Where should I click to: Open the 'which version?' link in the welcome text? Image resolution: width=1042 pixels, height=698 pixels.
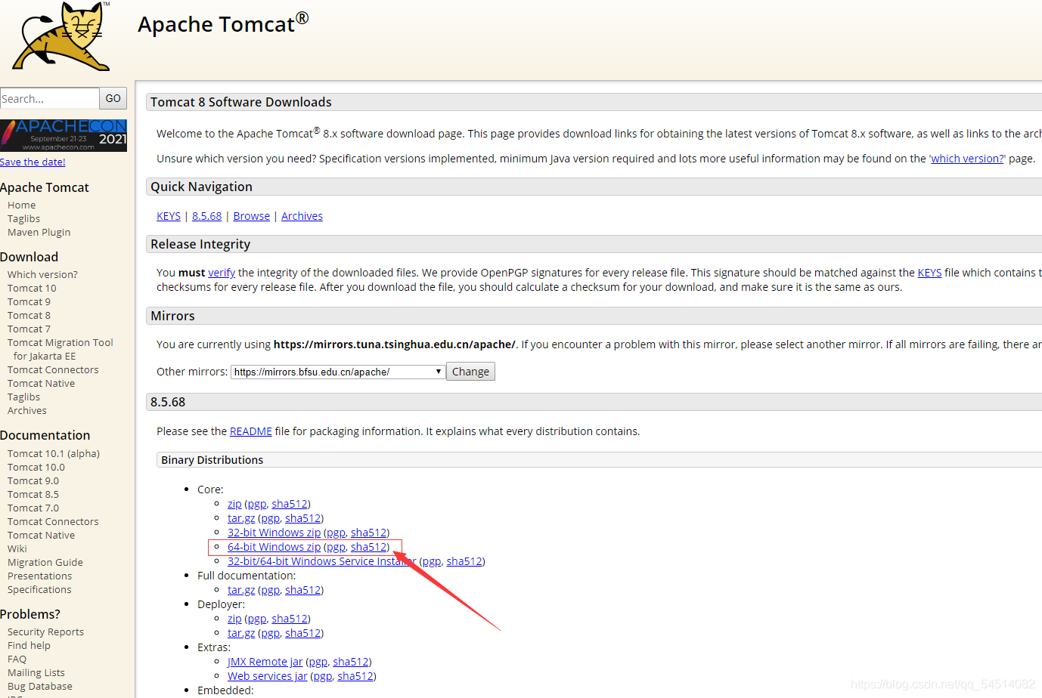click(968, 159)
